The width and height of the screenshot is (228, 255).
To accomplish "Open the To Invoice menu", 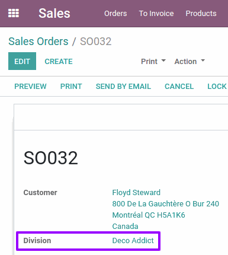I will [156, 14].
